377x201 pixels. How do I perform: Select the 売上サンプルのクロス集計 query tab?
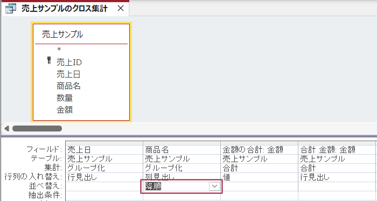coord(65,9)
